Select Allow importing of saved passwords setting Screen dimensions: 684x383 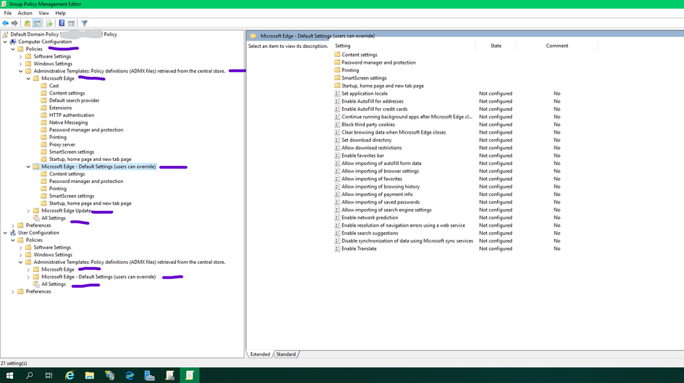[x=381, y=202]
